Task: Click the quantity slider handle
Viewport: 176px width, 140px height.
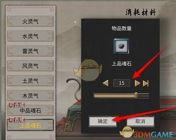Action: click(x=136, y=95)
